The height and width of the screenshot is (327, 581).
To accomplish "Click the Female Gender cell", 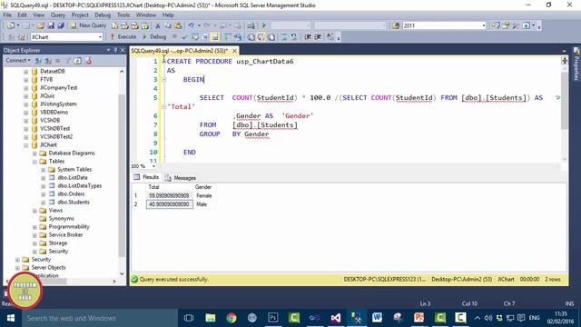I will [204, 196].
